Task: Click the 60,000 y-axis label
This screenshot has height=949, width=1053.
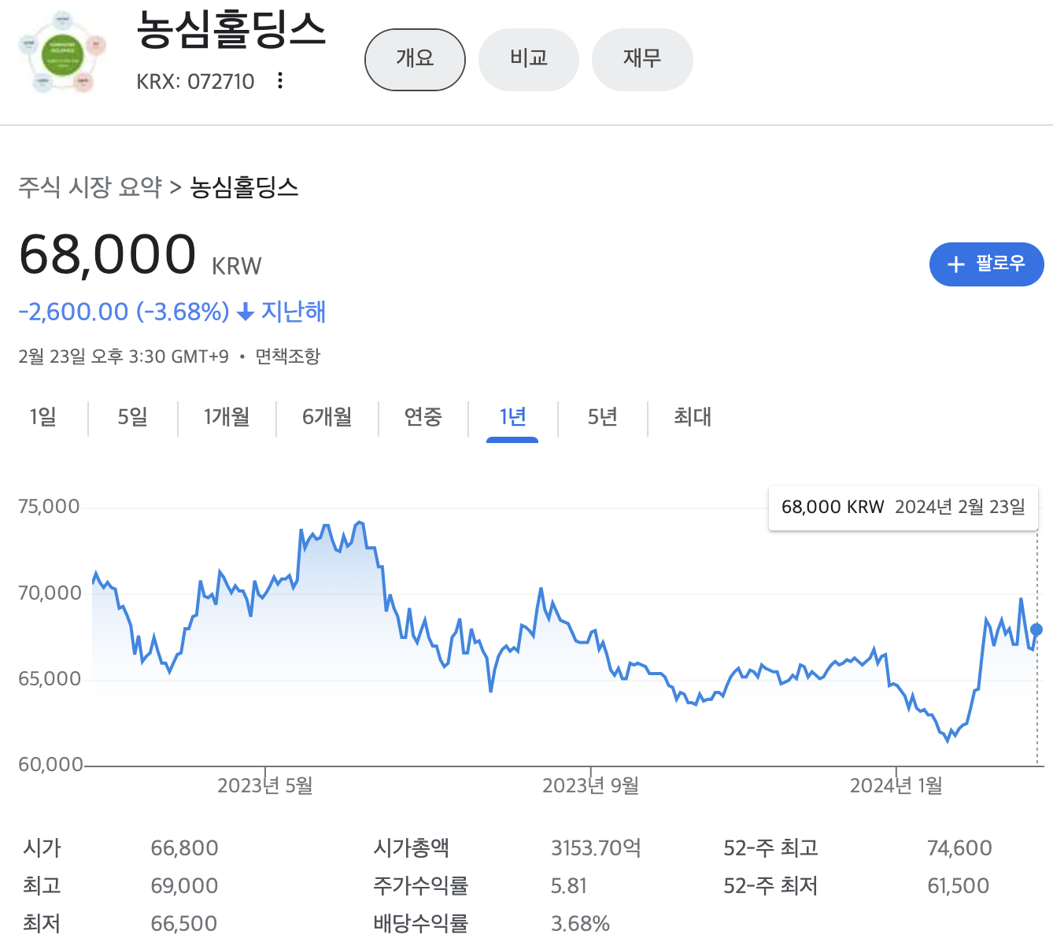Action: (50, 765)
